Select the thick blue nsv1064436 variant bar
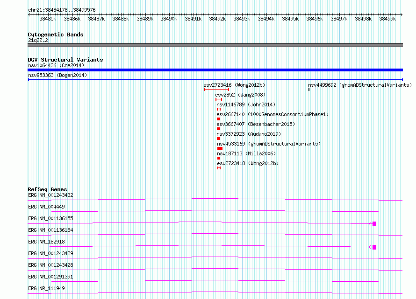This screenshot has height=299, width=416. click(x=215, y=70)
